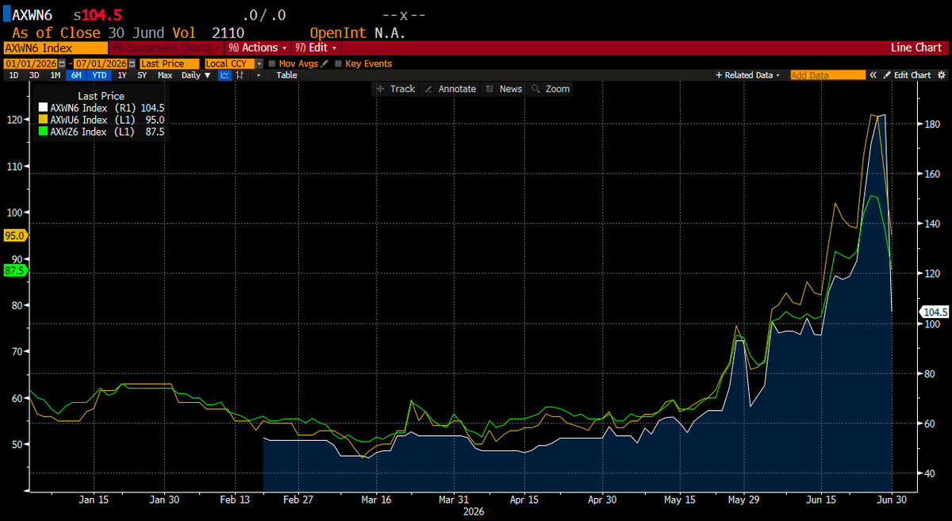Click the end date field 07/01/2026
This screenshot has height=521, width=952.
click(99, 63)
